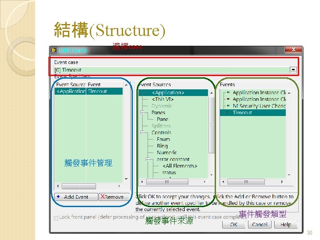Select <All Elements> under error constant

tap(180, 166)
